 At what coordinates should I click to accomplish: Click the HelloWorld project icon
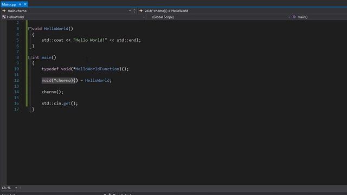(x=4, y=17)
